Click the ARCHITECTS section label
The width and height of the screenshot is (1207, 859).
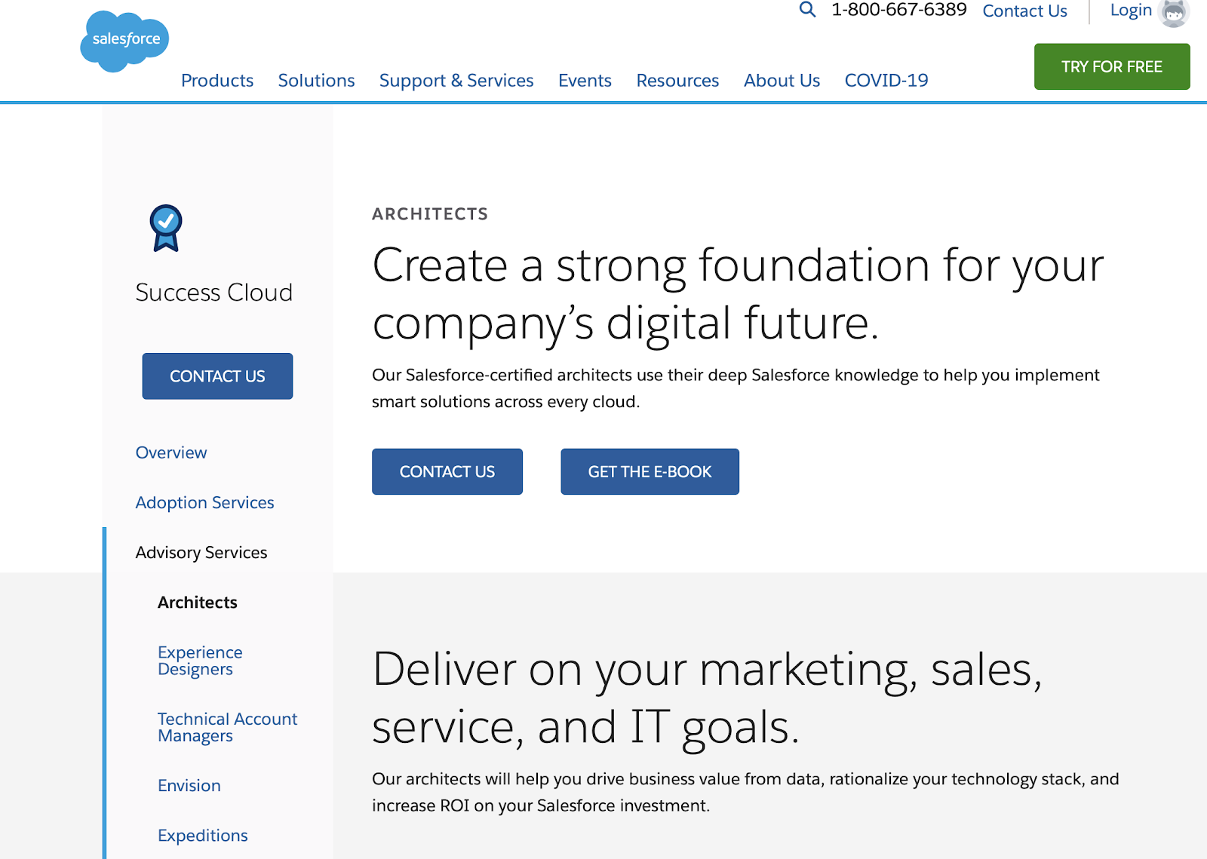[430, 214]
